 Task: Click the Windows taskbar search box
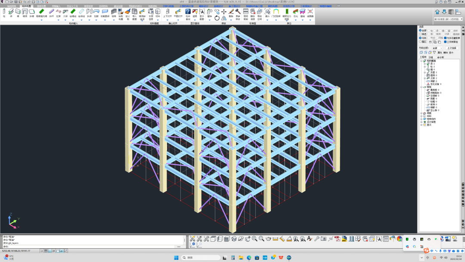201,258
